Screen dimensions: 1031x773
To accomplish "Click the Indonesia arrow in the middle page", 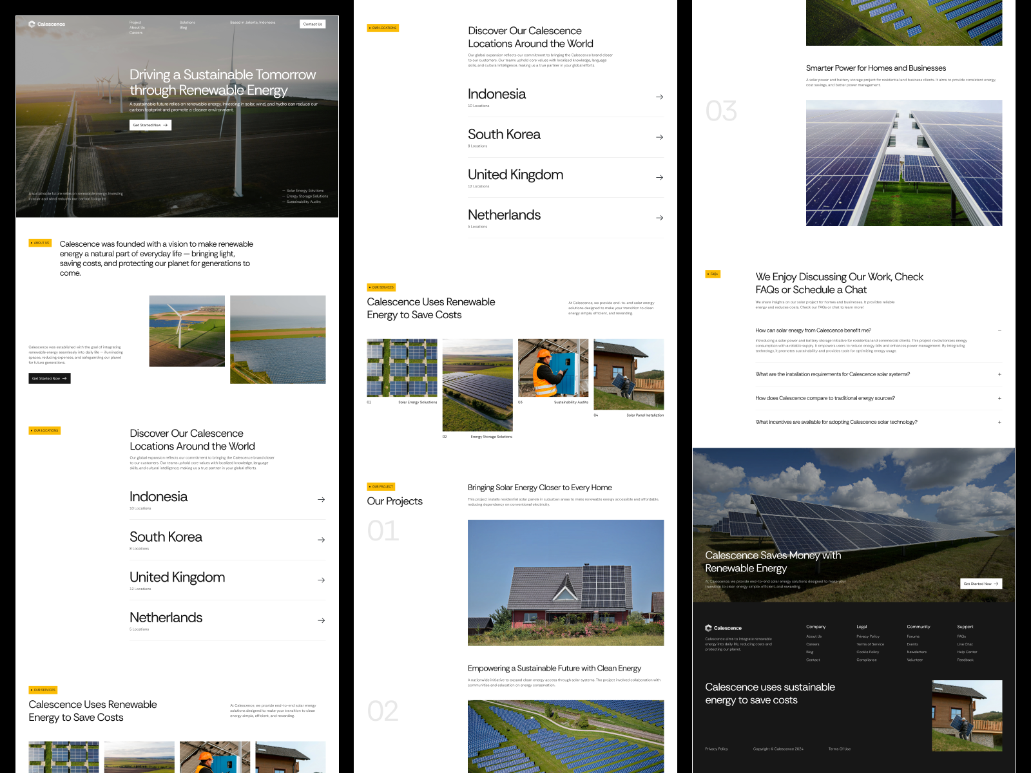I will pyautogui.click(x=659, y=97).
